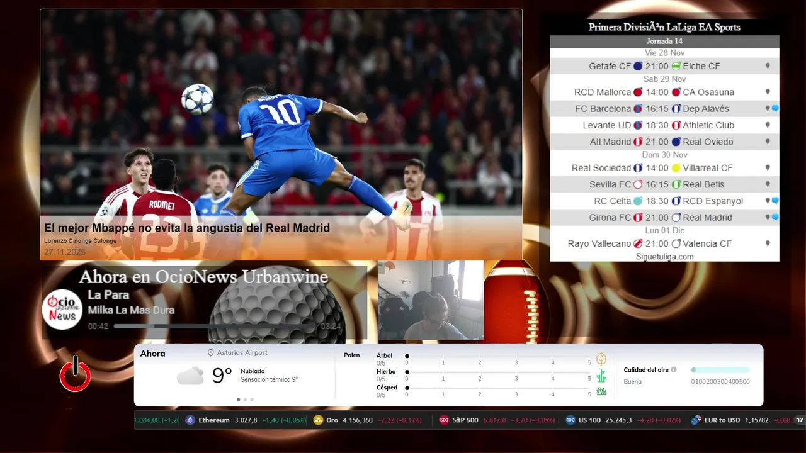
Task: Click the Oro gold icon in ticker
Action: [318, 420]
